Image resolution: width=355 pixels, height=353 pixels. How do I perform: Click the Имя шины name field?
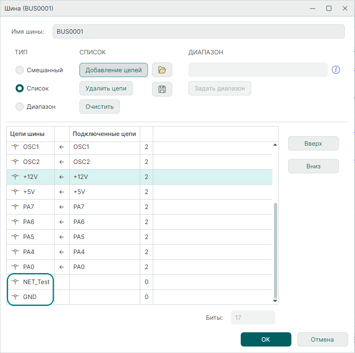click(x=199, y=32)
